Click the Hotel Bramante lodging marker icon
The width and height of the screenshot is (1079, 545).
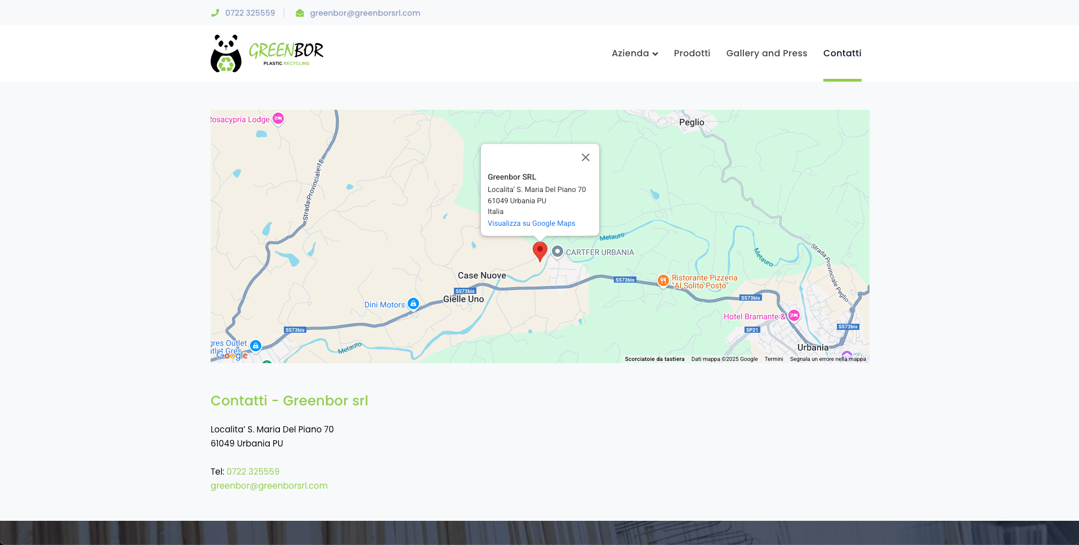pos(794,316)
